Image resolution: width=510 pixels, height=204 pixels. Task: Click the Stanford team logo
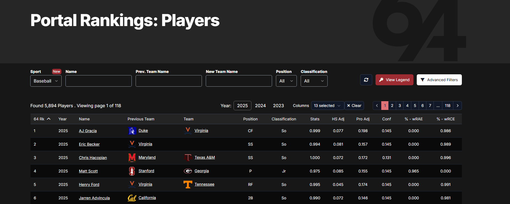(x=132, y=171)
